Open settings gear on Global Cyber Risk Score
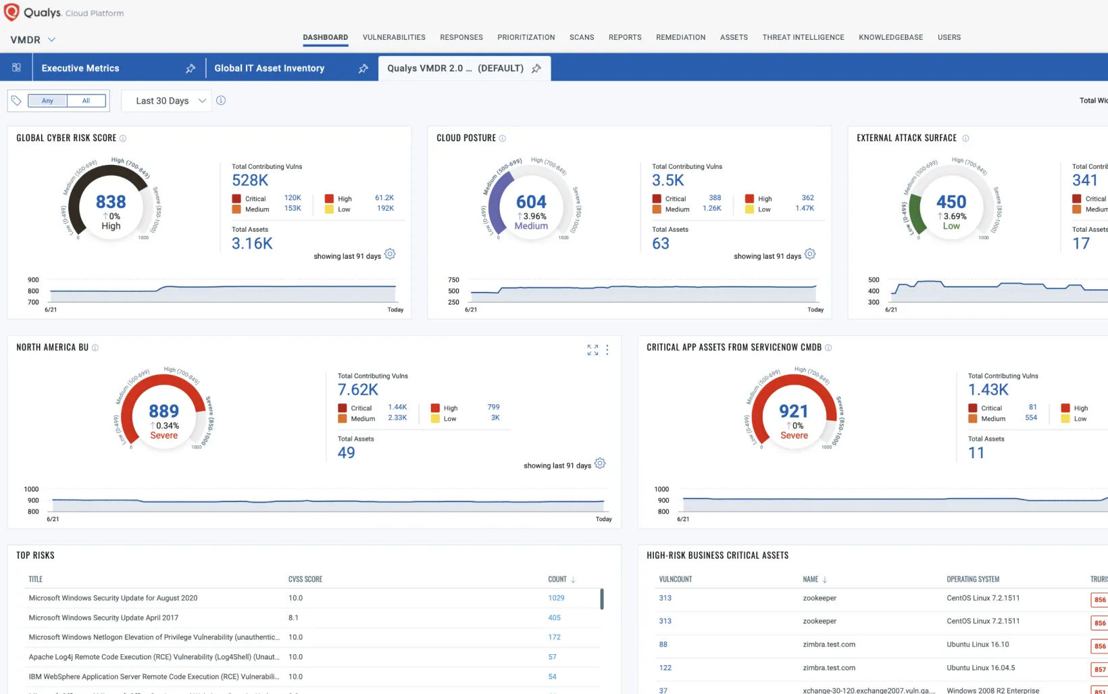Viewport: 1108px width, 694px height. [x=389, y=254]
